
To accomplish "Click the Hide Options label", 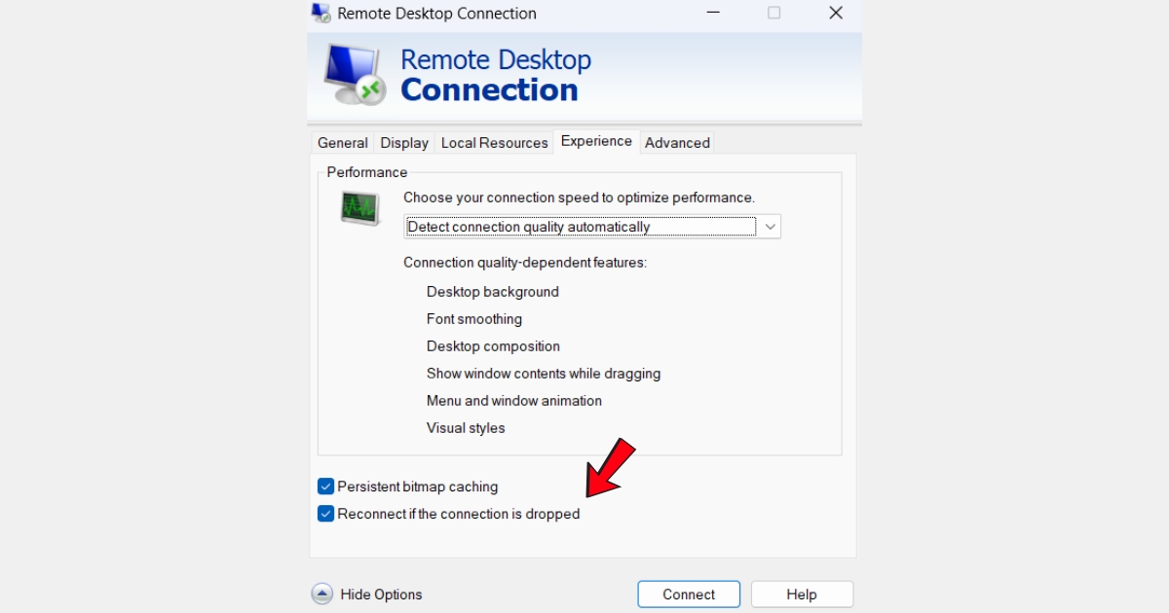I will click(x=379, y=594).
